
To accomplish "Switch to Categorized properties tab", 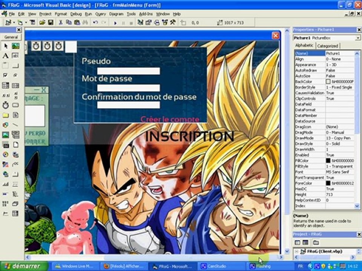I will point(327,46).
